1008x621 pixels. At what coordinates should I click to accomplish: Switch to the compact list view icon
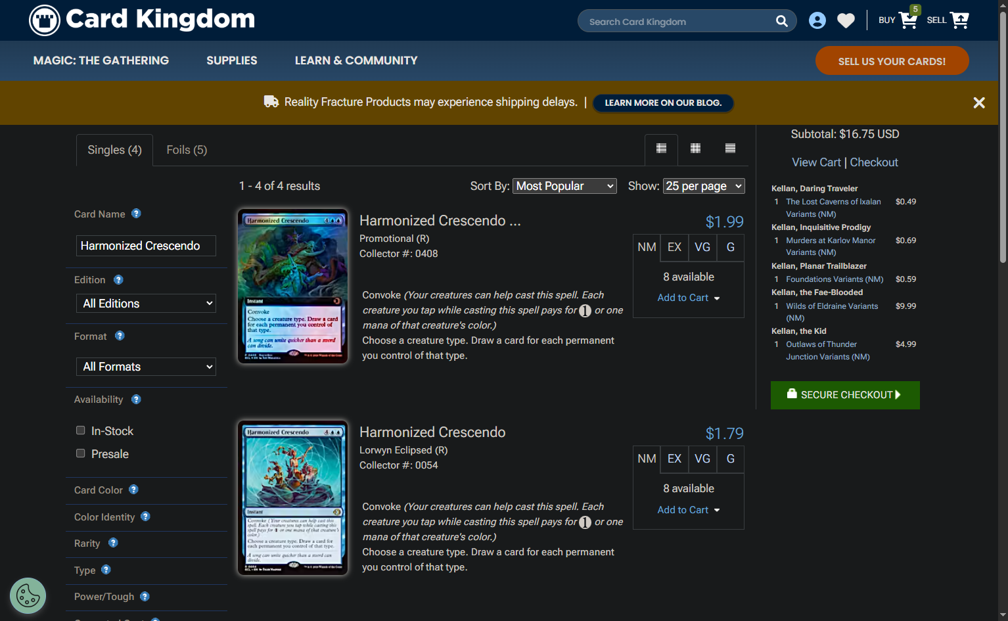coord(730,149)
